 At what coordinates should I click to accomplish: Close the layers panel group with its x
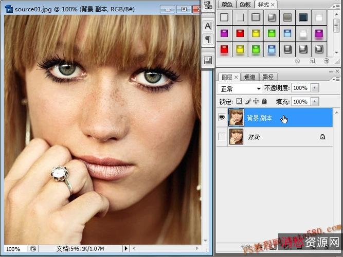(337, 71)
